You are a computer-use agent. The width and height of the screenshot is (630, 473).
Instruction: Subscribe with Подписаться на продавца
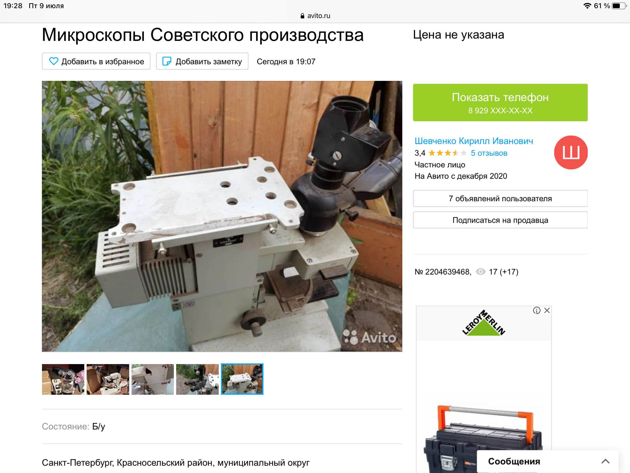(500, 220)
